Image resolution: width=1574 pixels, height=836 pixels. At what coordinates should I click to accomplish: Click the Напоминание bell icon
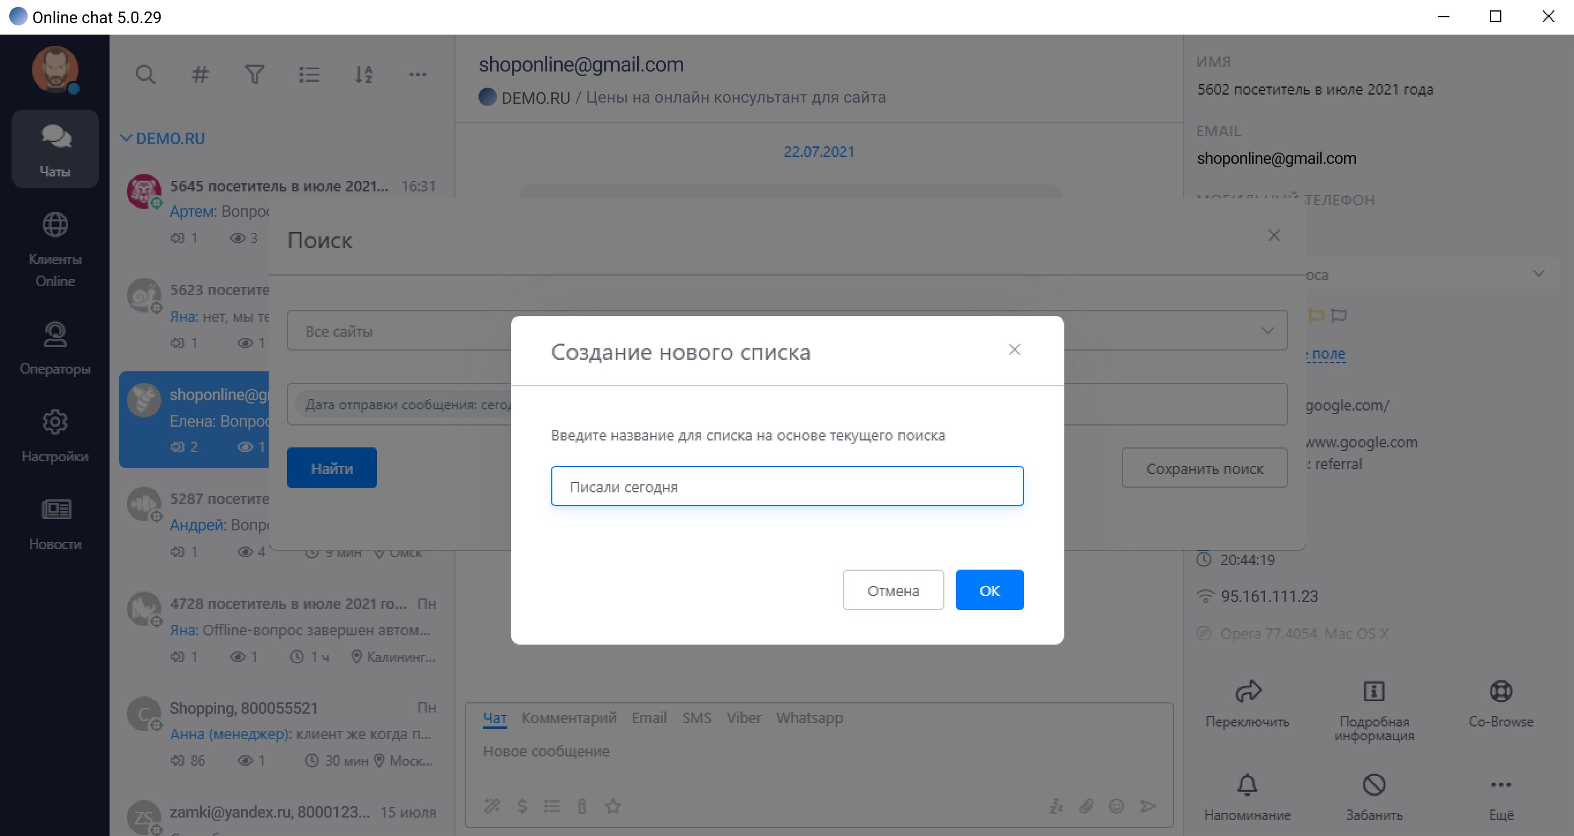pos(1247,785)
